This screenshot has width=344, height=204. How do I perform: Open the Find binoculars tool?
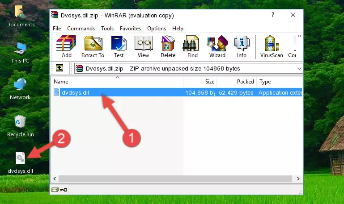pos(192,46)
